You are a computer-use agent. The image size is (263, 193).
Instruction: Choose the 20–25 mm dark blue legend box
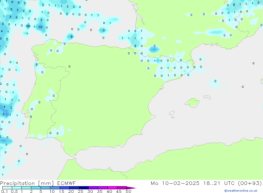tap(74, 188)
